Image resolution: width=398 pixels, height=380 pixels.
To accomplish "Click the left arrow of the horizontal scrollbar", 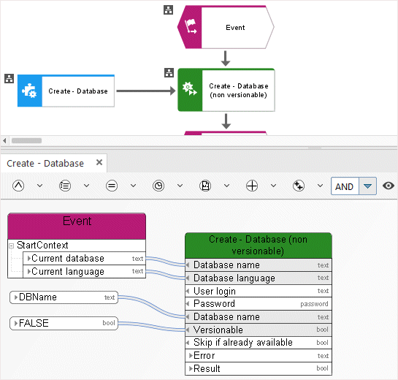I will [4, 140].
